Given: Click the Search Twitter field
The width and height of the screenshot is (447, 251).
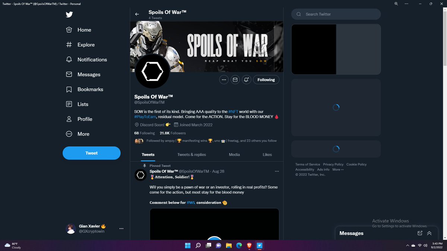Looking at the screenshot, I should pos(336,14).
